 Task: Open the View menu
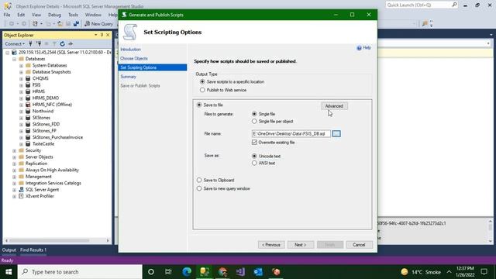(36, 15)
